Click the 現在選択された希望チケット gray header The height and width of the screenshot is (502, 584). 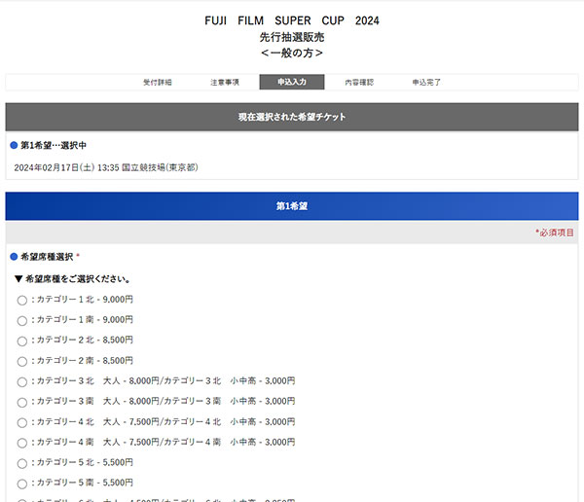[292, 117]
